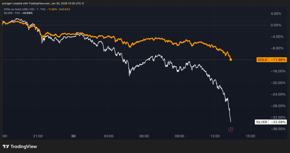Viewport: 290px width, 153px height.
Task: Select the white SILVER price scale label
Action: (x=261, y=122)
